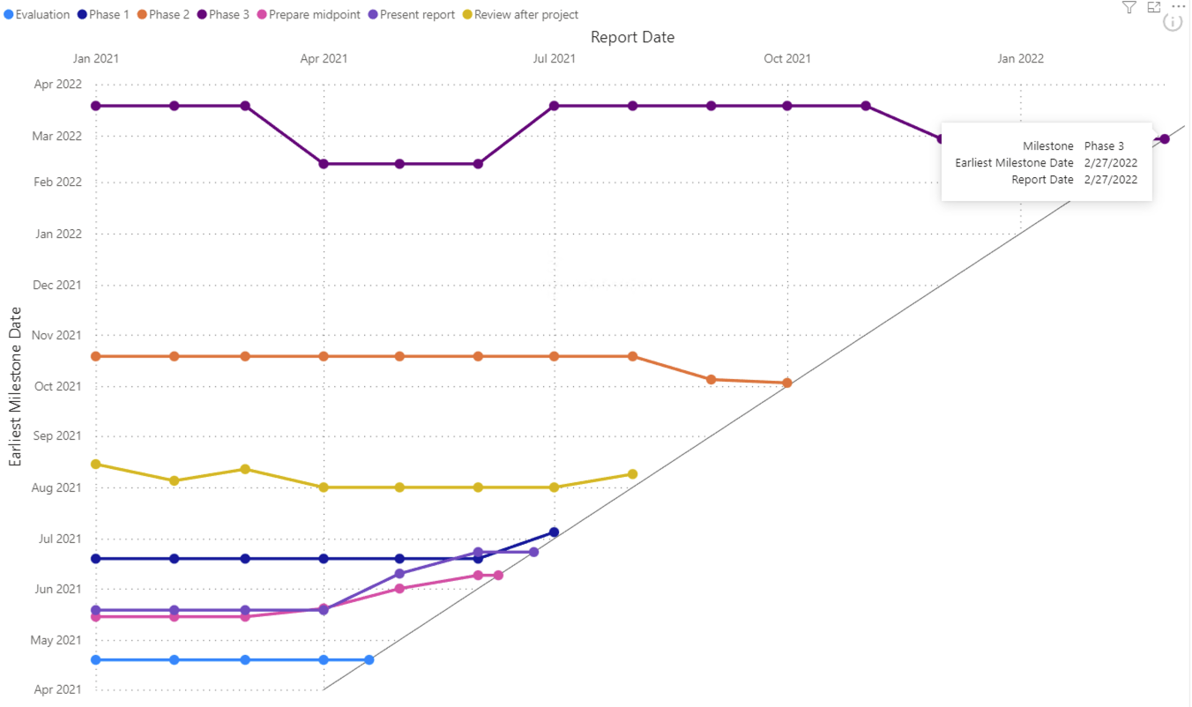The width and height of the screenshot is (1192, 707).
Task: Open the filter pane for this visual
Action: click(1129, 8)
